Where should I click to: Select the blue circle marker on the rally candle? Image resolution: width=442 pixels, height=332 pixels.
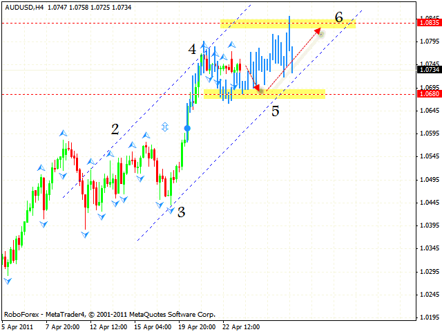187,129
